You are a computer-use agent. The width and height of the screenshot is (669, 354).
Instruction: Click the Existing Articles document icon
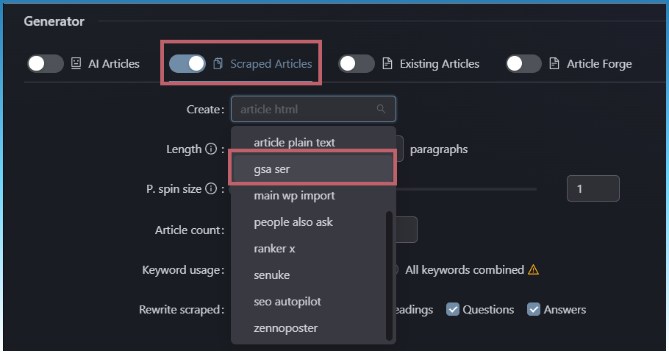coord(387,64)
